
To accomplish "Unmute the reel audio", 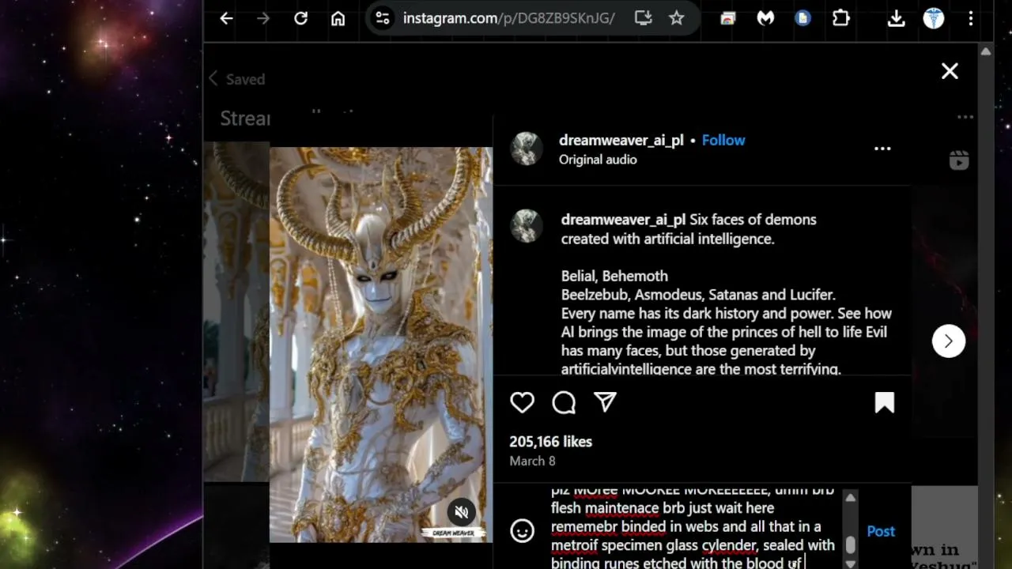I will (462, 512).
